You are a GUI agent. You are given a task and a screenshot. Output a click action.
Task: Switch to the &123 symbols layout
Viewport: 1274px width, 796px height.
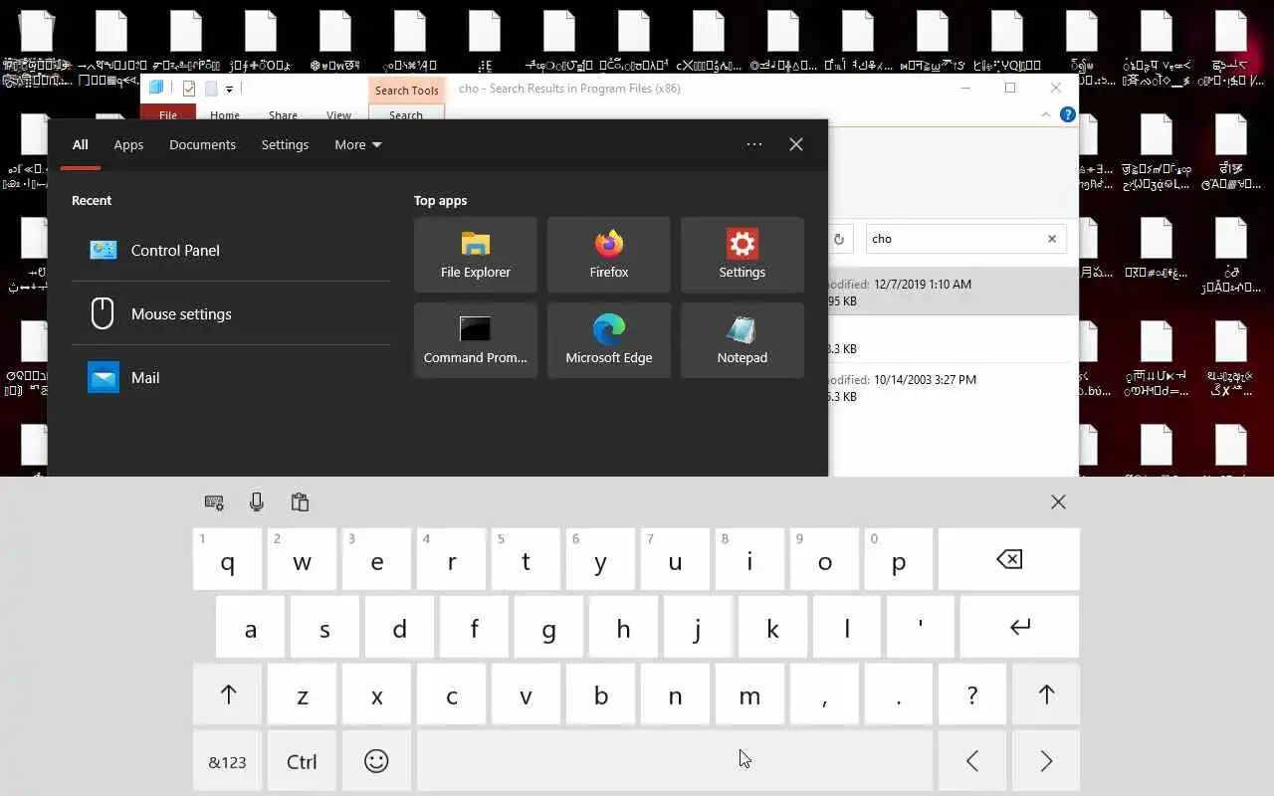(x=228, y=762)
